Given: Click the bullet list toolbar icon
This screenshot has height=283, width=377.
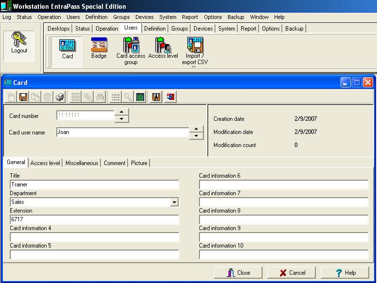Looking at the screenshot, I should 115,97.
